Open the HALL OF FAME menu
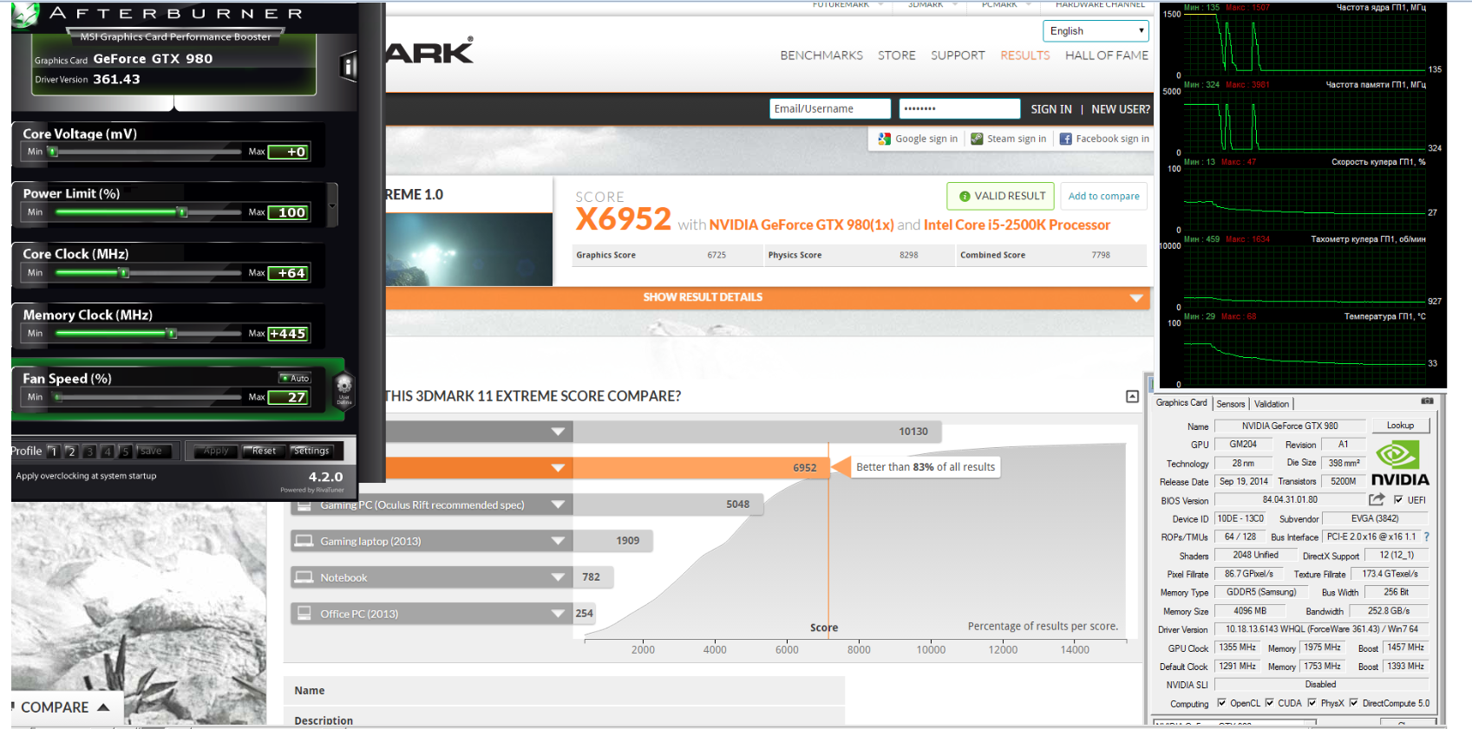The image size is (1472, 729). [x=1106, y=55]
